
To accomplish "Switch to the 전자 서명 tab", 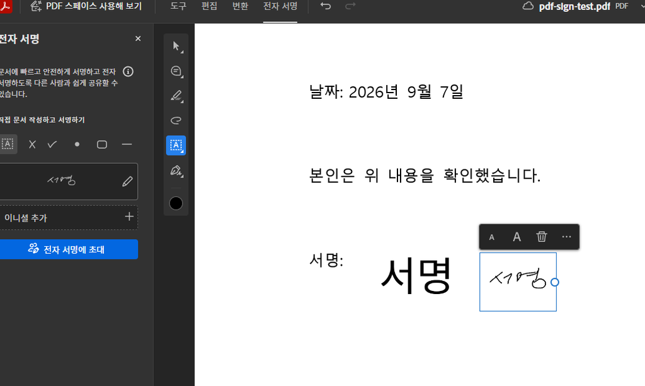I will (280, 6).
